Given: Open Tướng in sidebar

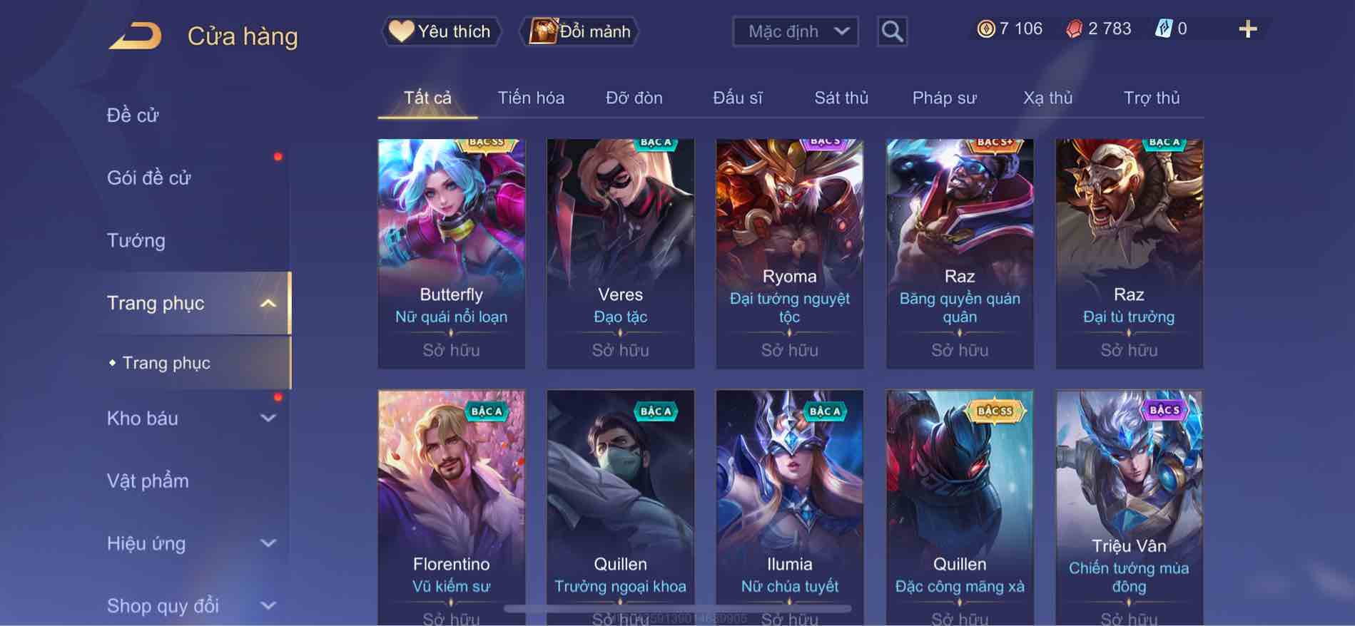Looking at the screenshot, I should pos(136,240).
